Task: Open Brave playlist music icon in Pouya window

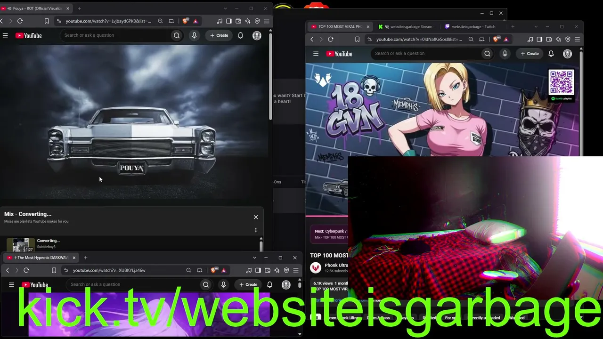Action: click(x=220, y=21)
